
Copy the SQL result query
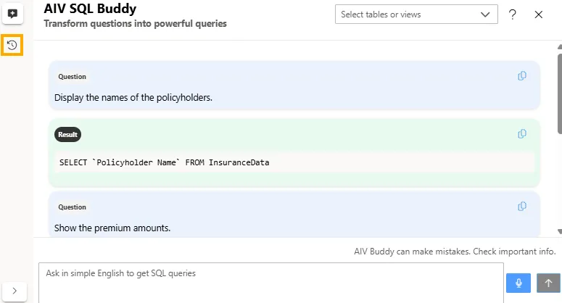(x=521, y=134)
